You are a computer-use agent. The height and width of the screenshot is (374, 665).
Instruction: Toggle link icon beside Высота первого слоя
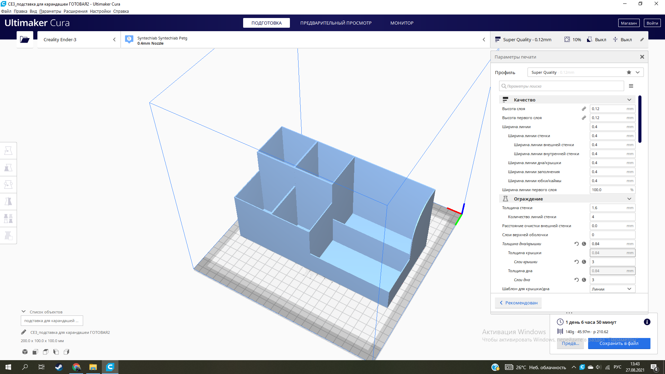coord(584,118)
